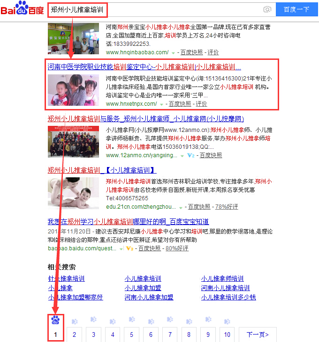The width and height of the screenshot is (319, 342).
Task: Open 郑州小儿推拿培训_【小儿推拿培训】 result title
Action: tap(102, 170)
